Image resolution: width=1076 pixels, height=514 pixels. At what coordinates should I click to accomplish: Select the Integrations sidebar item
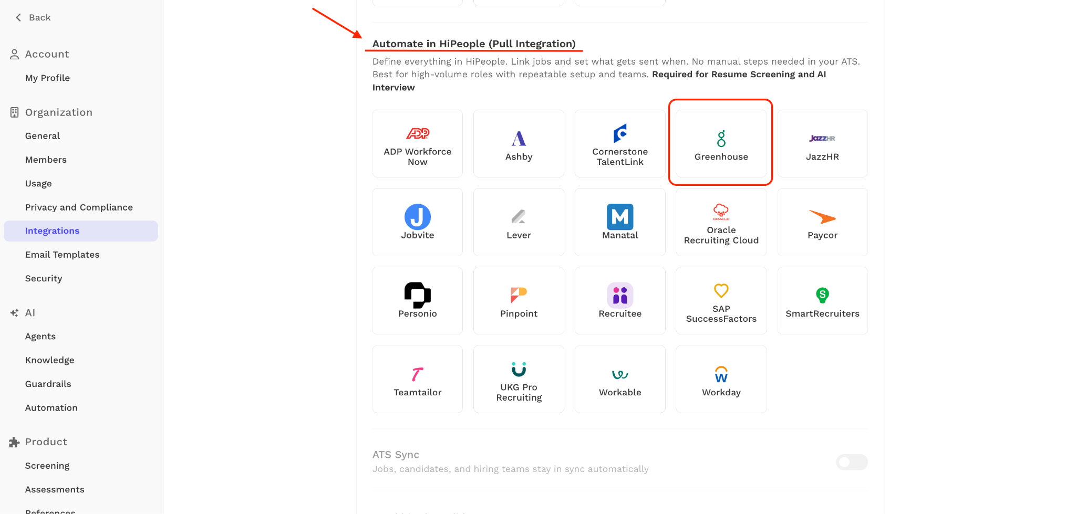coord(81,231)
